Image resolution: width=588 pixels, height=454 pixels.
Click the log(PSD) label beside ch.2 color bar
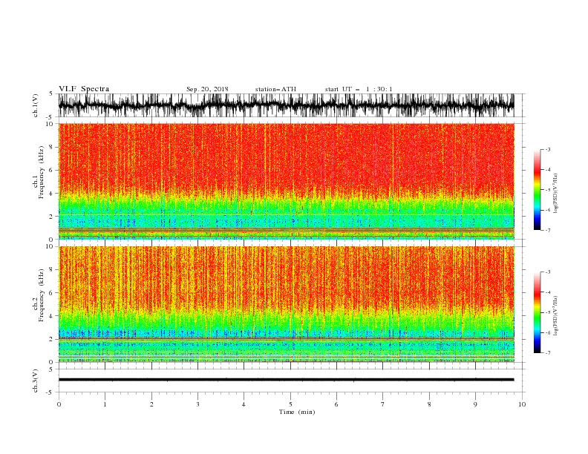tap(556, 316)
